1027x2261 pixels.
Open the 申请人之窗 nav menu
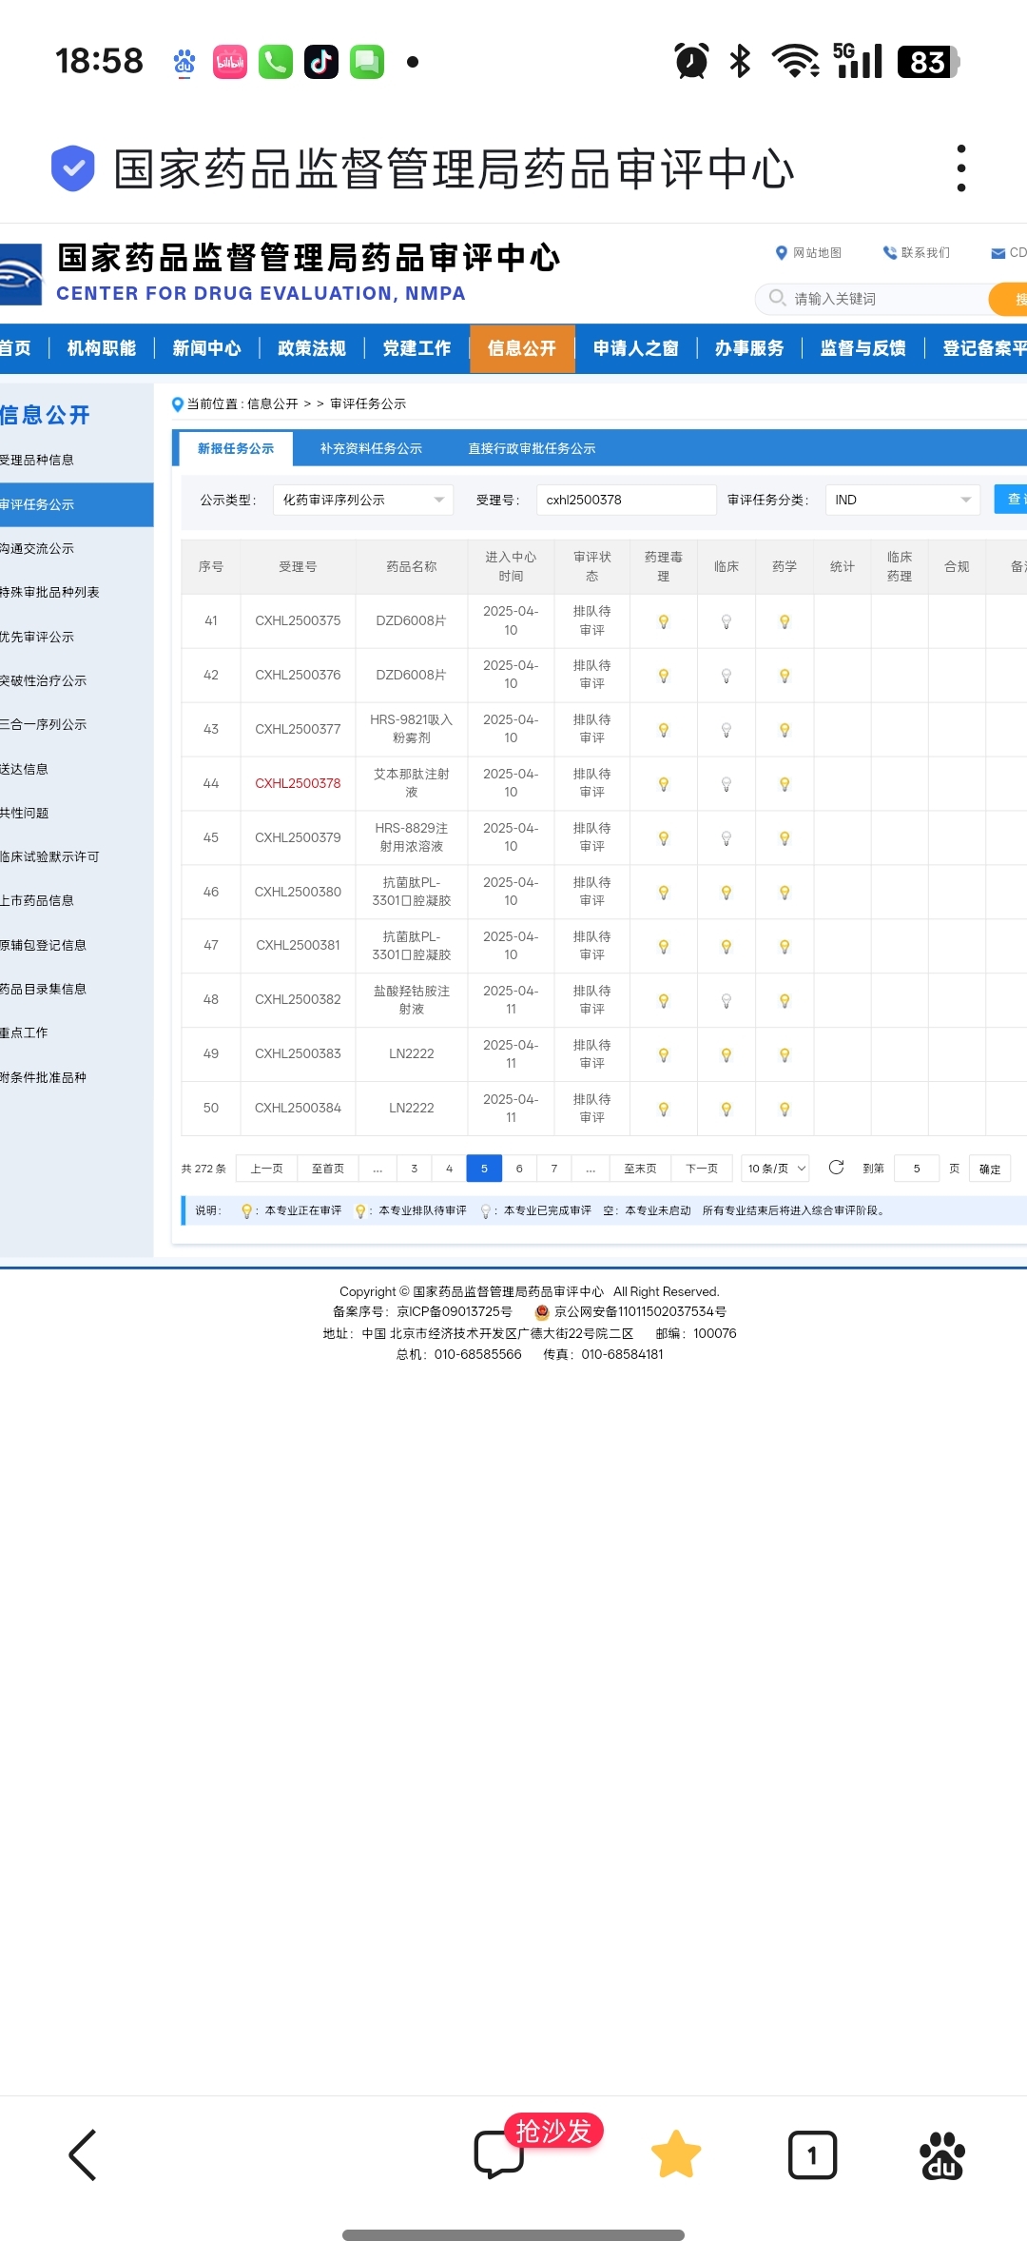click(x=636, y=348)
